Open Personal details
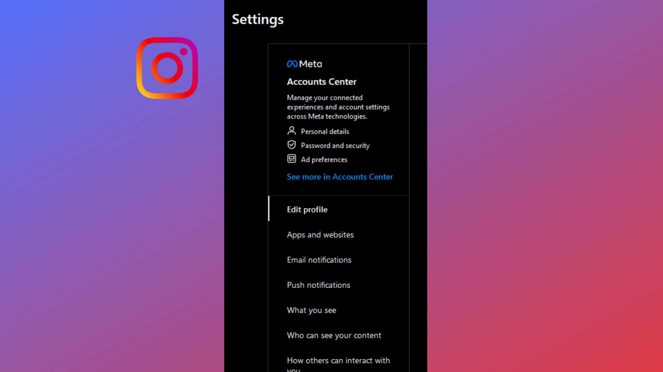Screen dimensions: 663x372 pyautogui.click(x=325, y=131)
